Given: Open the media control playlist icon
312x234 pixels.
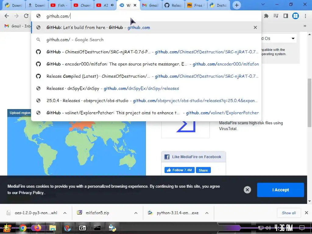Looking at the screenshot, I should pyautogui.click(x=276, y=16).
